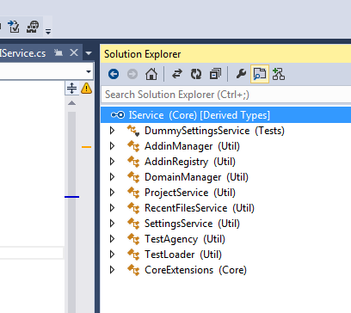Image resolution: width=351 pixels, height=313 pixels.
Task: Expand the CoreExtensions (Core) node
Action: click(112, 270)
